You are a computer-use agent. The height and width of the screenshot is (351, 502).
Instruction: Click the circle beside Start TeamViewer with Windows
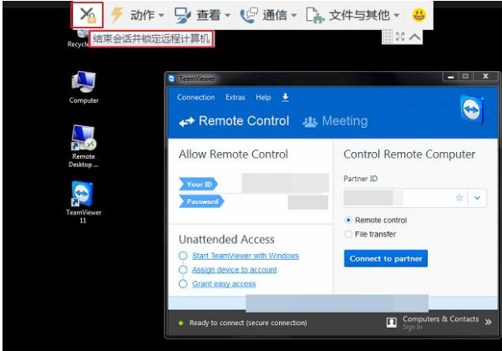click(x=183, y=256)
